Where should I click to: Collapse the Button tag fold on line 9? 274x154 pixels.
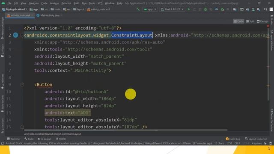(x=22, y=85)
